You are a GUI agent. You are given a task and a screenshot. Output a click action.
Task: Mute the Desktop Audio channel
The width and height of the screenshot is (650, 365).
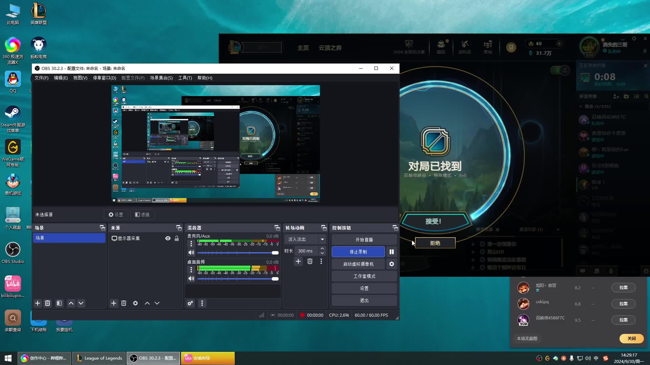coord(191,278)
